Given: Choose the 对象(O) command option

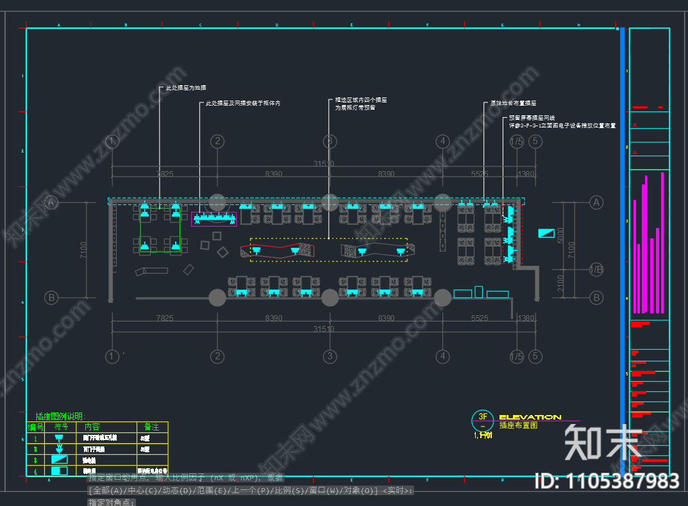Looking at the screenshot, I should [359, 490].
